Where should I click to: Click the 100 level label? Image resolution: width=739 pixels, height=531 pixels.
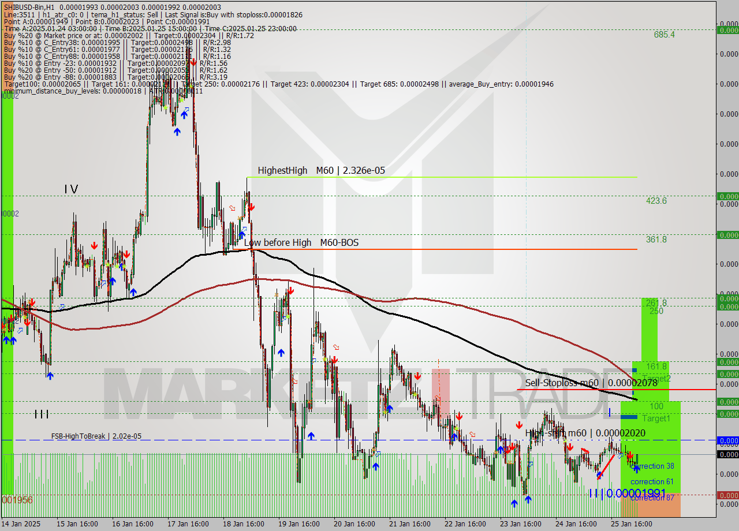(x=656, y=406)
